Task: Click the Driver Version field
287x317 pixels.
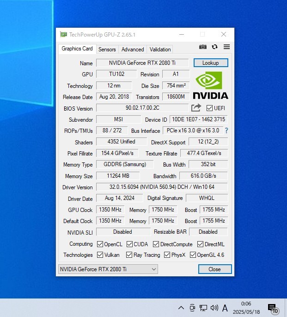Action: pos(162,187)
